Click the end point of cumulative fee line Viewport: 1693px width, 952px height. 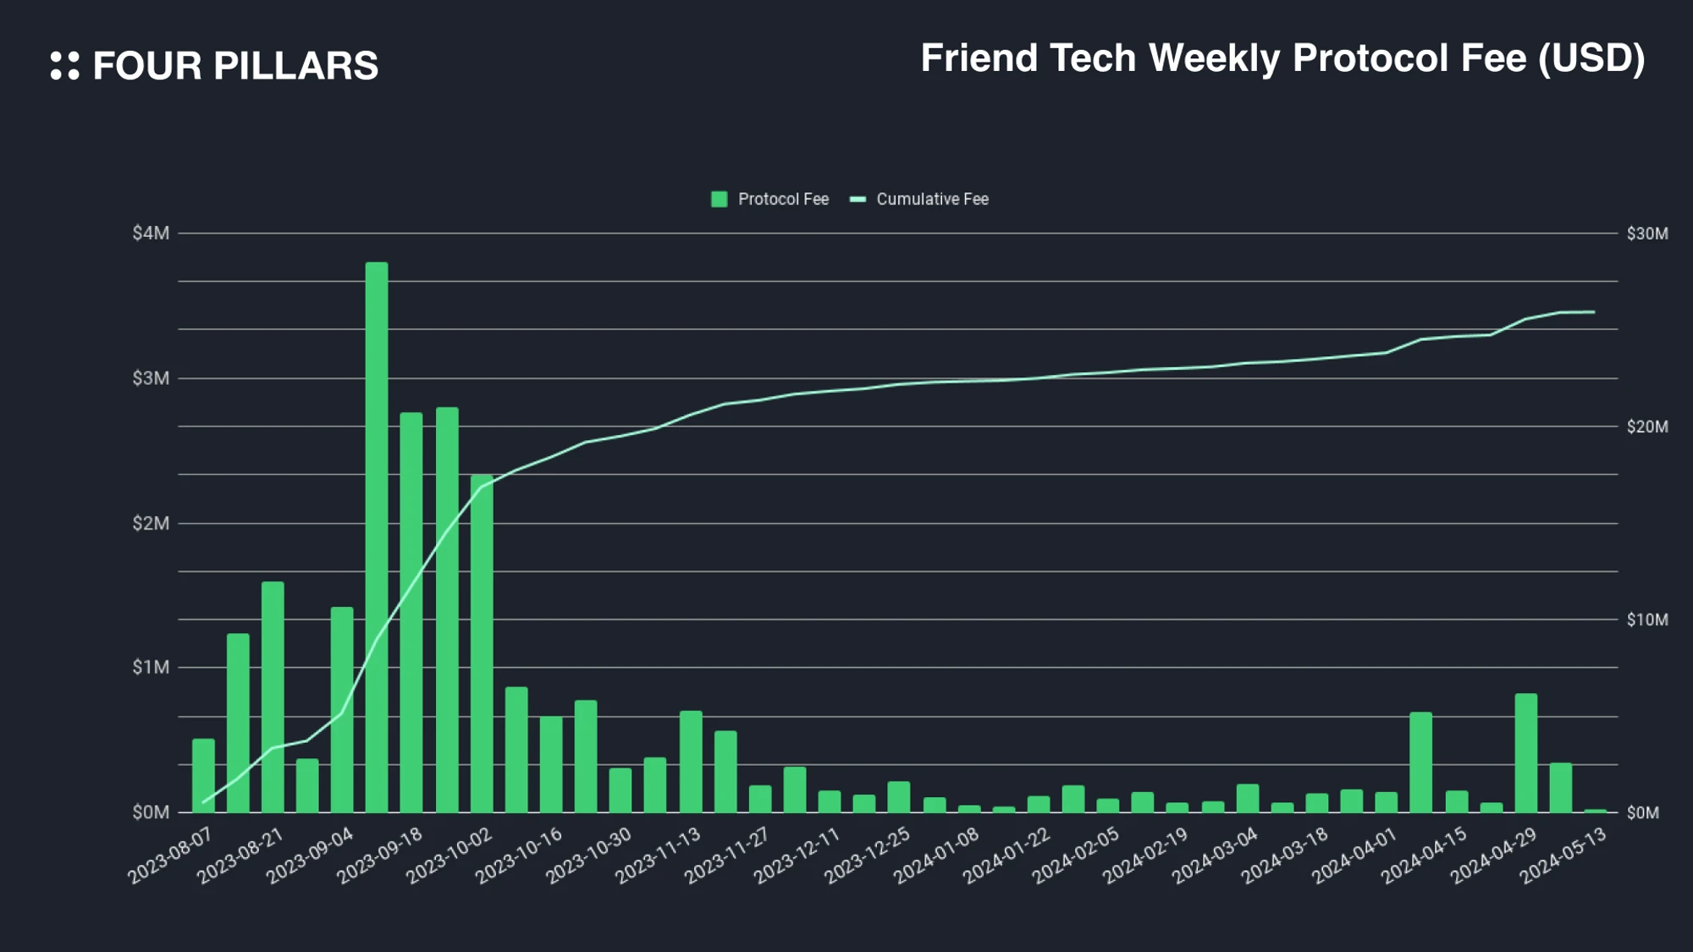(x=1594, y=312)
